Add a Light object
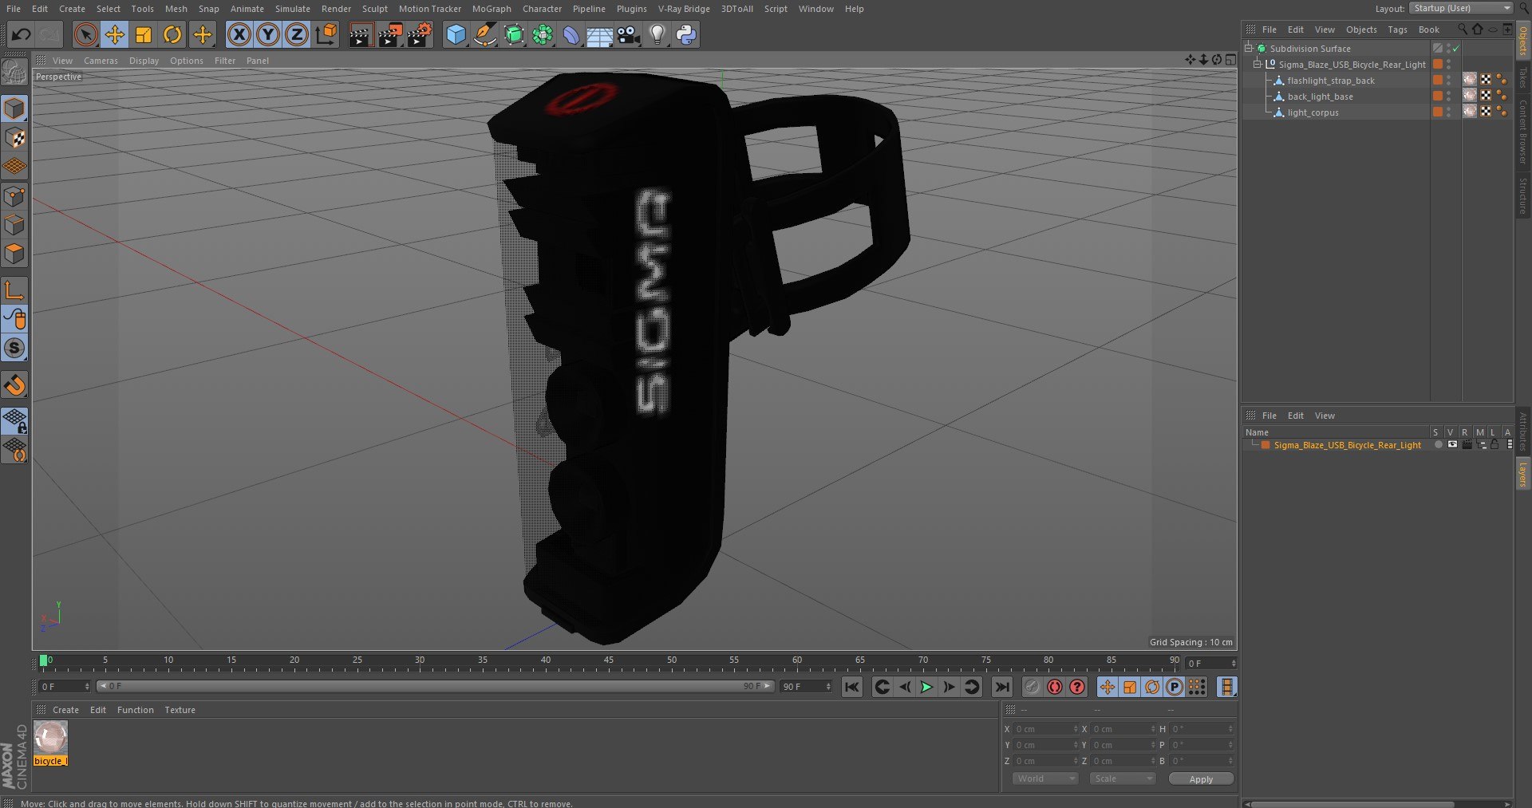The height and width of the screenshot is (808, 1532). (657, 34)
